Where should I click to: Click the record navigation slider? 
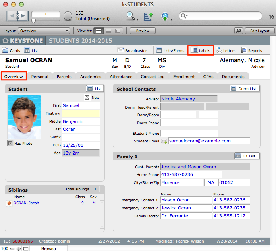(45, 21)
